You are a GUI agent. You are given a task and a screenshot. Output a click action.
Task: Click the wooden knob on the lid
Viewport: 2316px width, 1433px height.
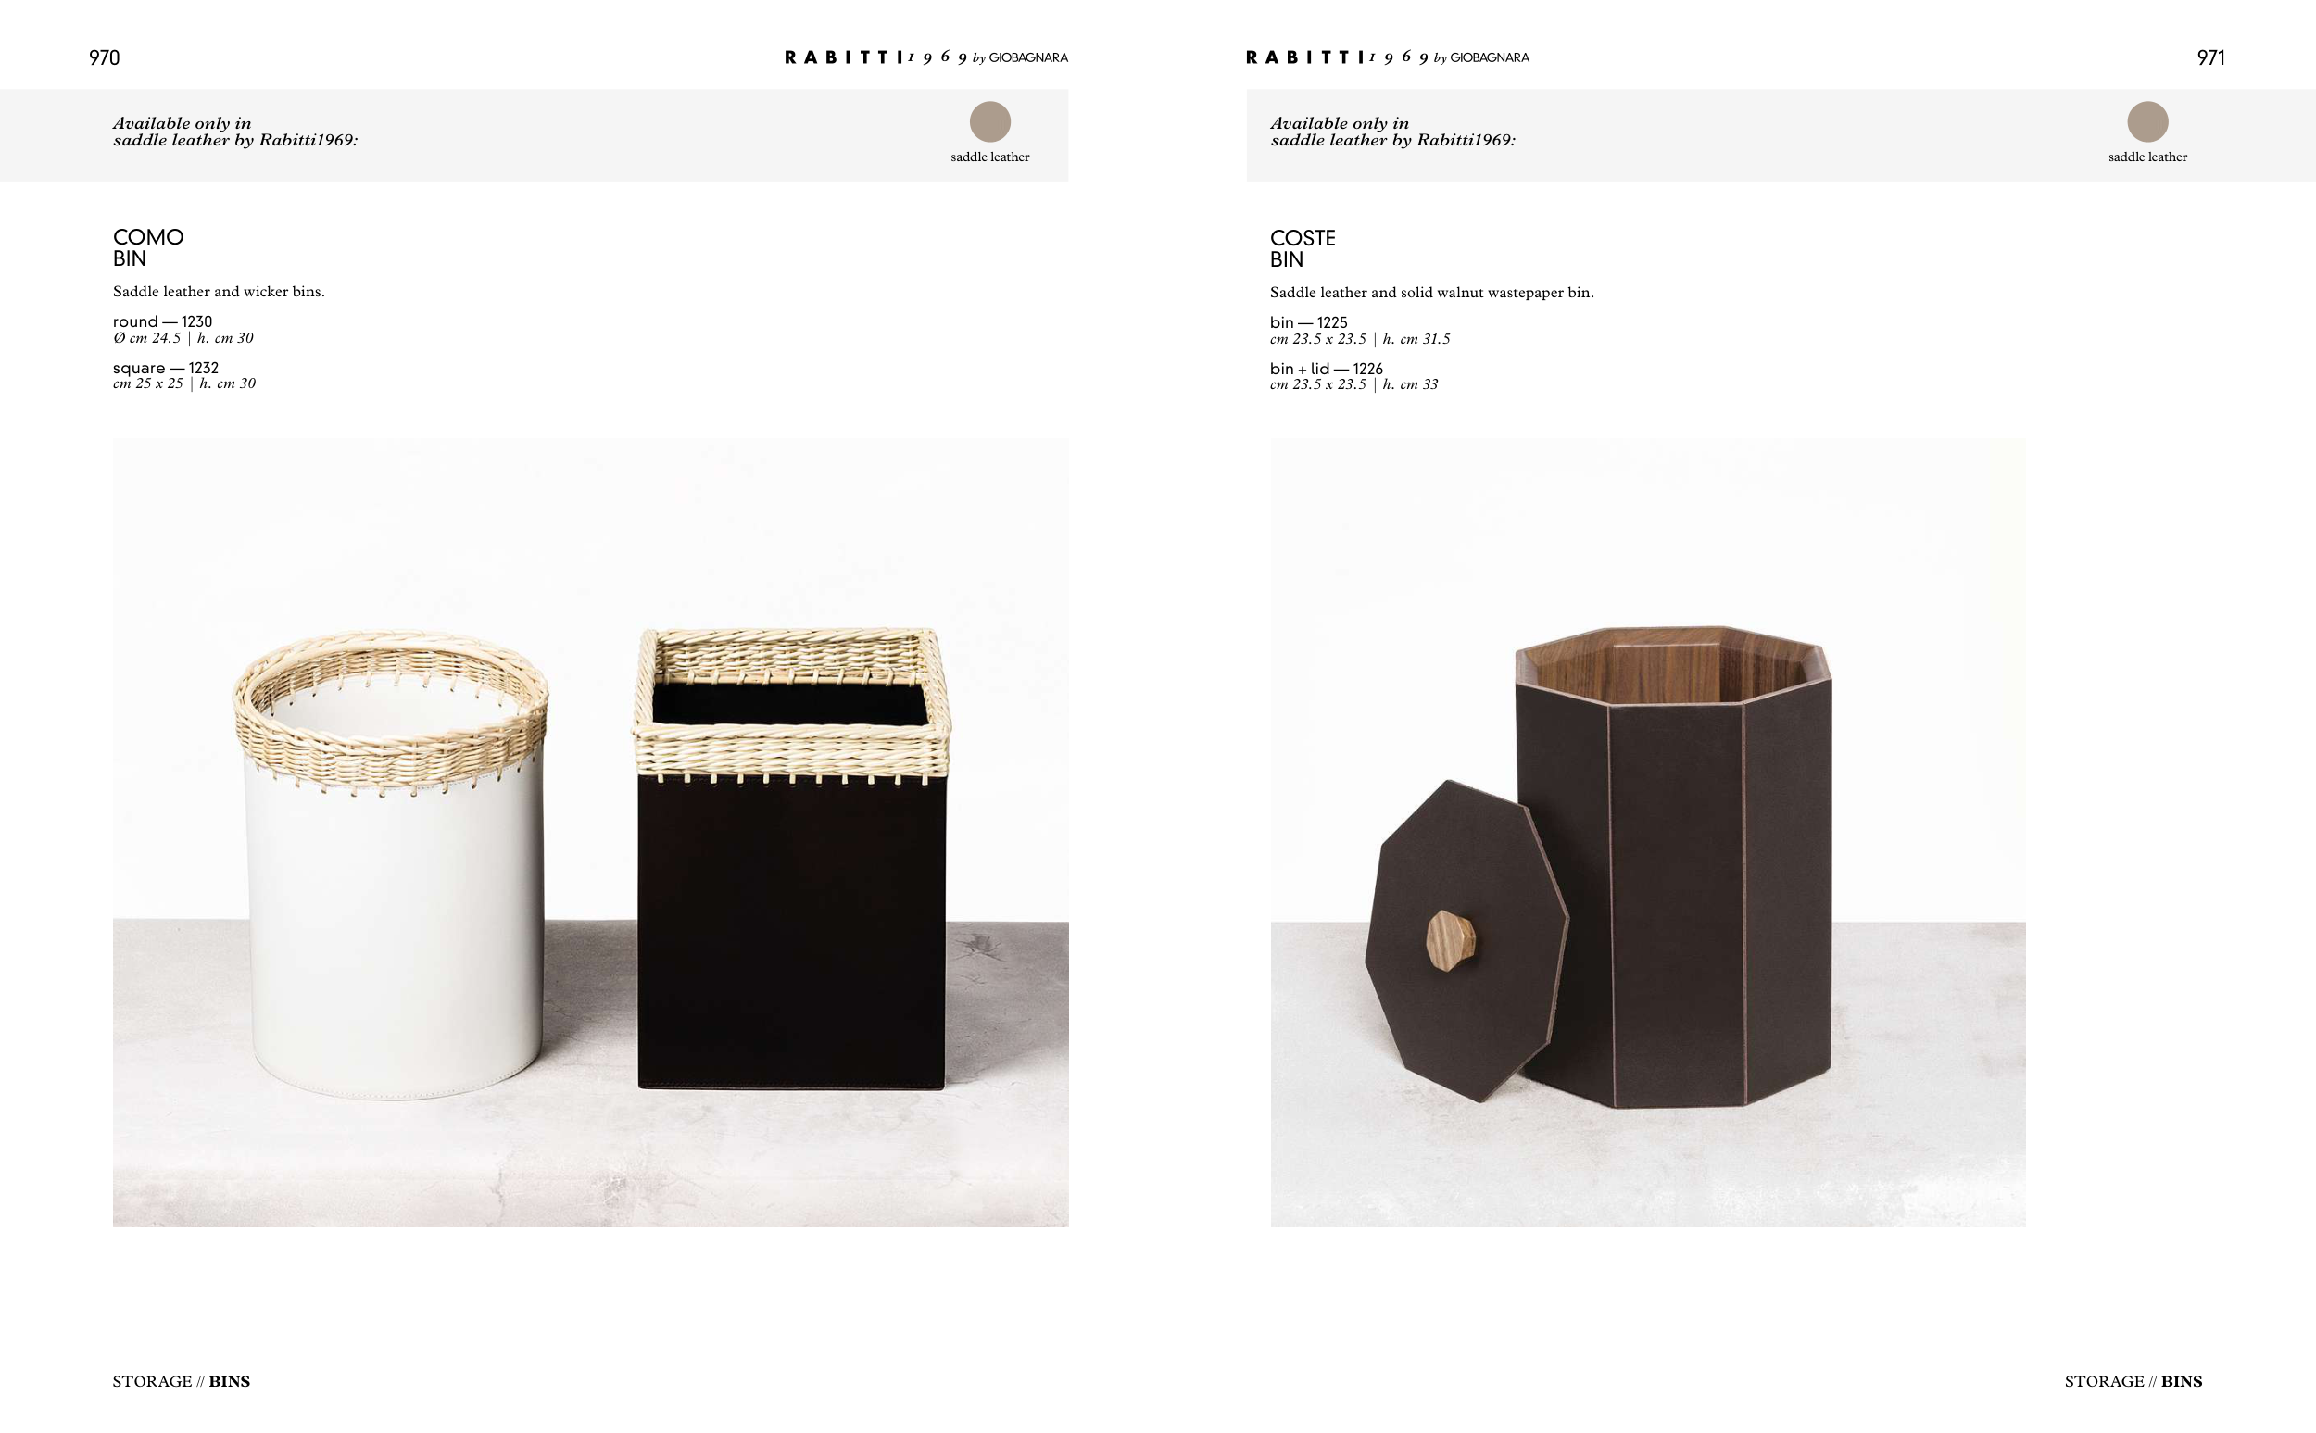pyautogui.click(x=1450, y=939)
